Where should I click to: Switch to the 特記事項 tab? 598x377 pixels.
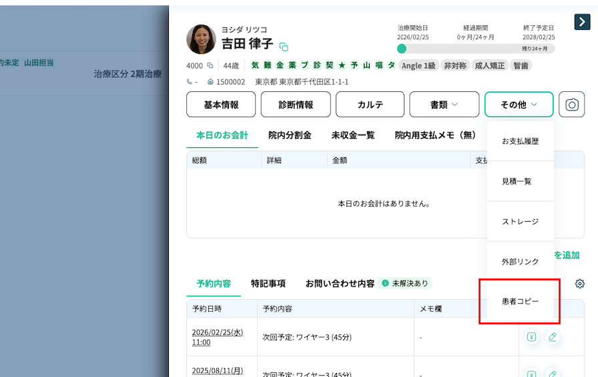[x=268, y=283]
